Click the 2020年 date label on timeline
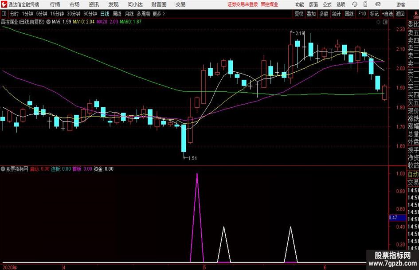The width and height of the screenshot is (419, 270). 10,267
